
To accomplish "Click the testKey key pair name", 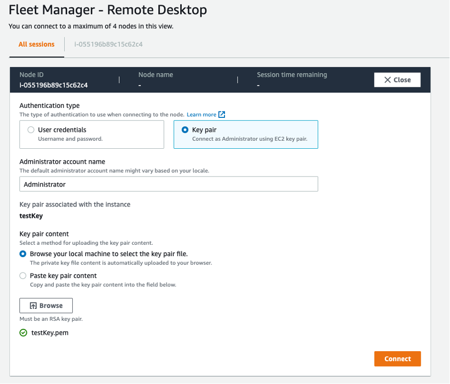I will [x=31, y=216].
